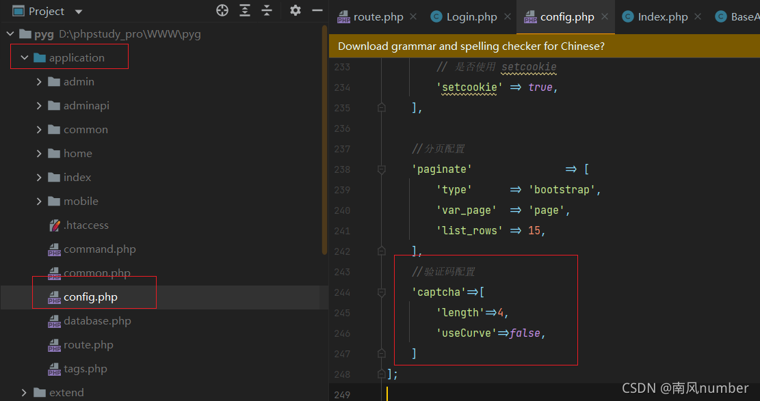Select route.php in the project tree
Viewport: 760px width, 401px height.
[x=88, y=345]
